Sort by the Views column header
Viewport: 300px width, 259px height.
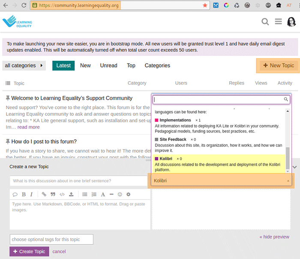[x=261, y=83]
